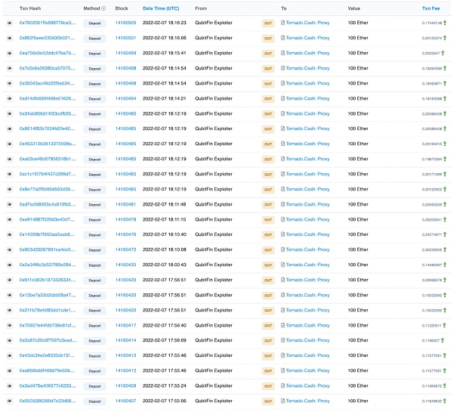Image resolution: width=453 pixels, height=409 pixels.
Task: Click the OUT badge in first row
Action: click(x=267, y=23)
